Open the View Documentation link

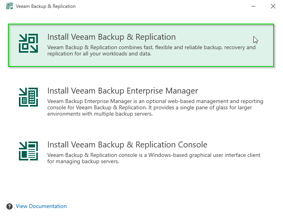41,206
